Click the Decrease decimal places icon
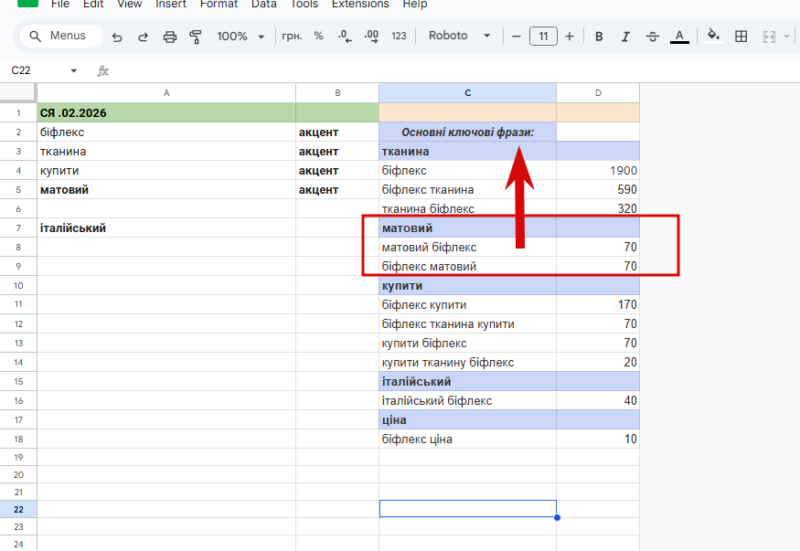The height and width of the screenshot is (551, 800). [x=345, y=37]
